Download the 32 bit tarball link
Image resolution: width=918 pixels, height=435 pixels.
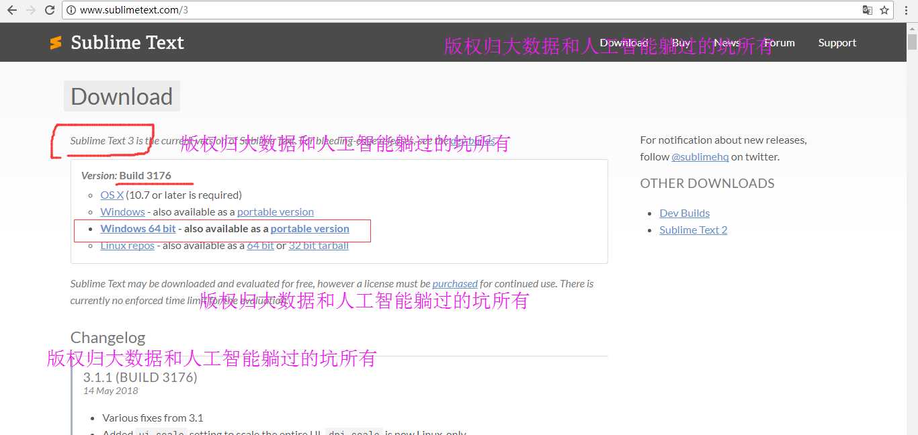pos(319,245)
